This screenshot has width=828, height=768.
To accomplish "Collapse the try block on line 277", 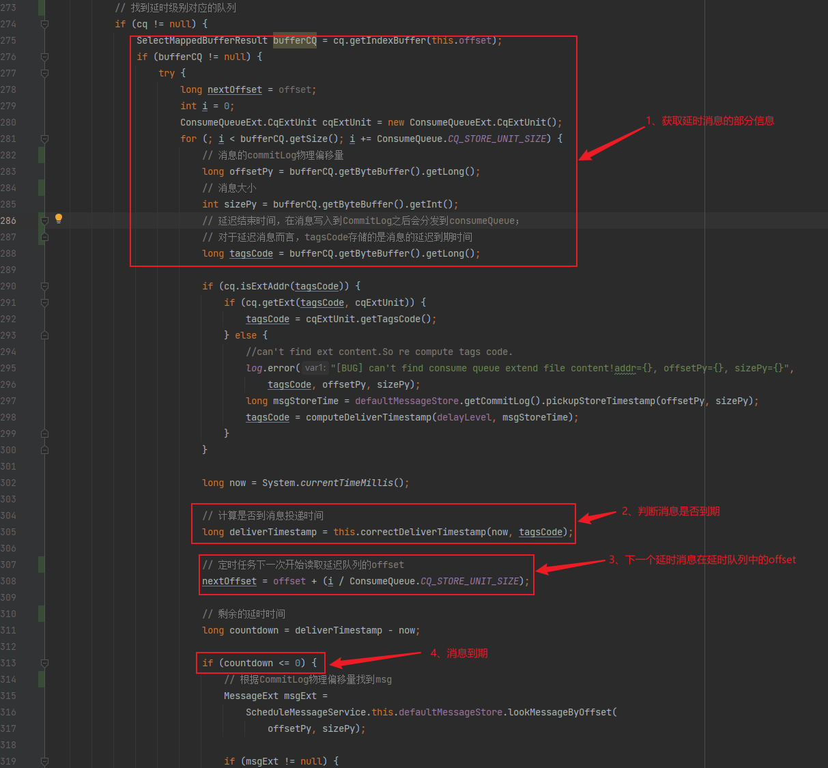I will 44,73.
